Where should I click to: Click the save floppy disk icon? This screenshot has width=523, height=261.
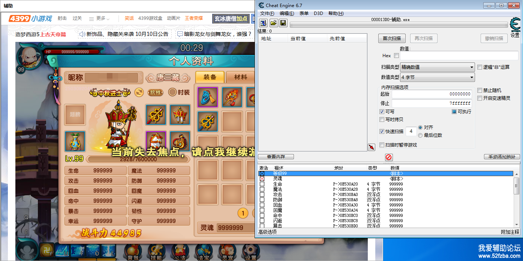click(283, 23)
